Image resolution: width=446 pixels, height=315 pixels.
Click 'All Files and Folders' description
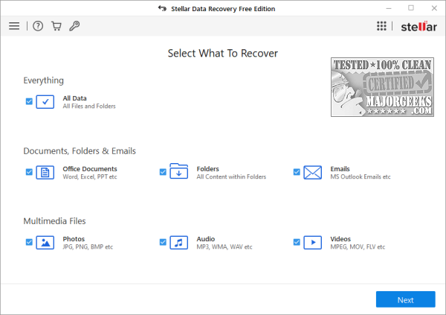89,106
